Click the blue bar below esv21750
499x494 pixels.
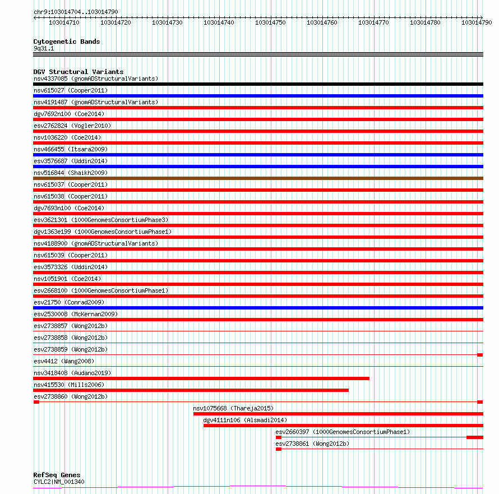tap(258, 308)
